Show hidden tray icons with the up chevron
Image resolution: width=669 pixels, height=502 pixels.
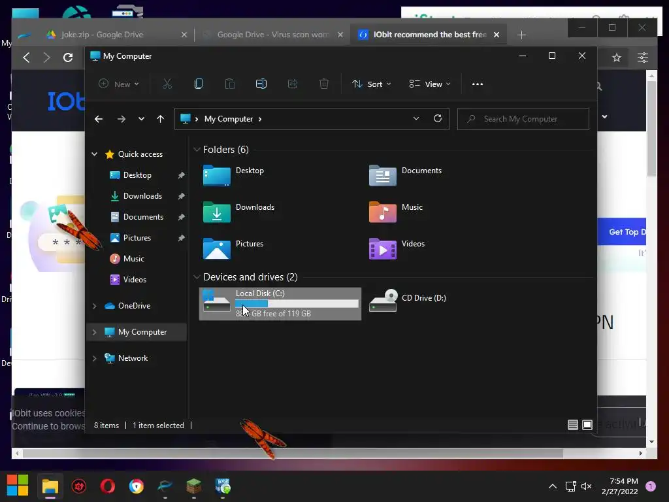pos(553,486)
